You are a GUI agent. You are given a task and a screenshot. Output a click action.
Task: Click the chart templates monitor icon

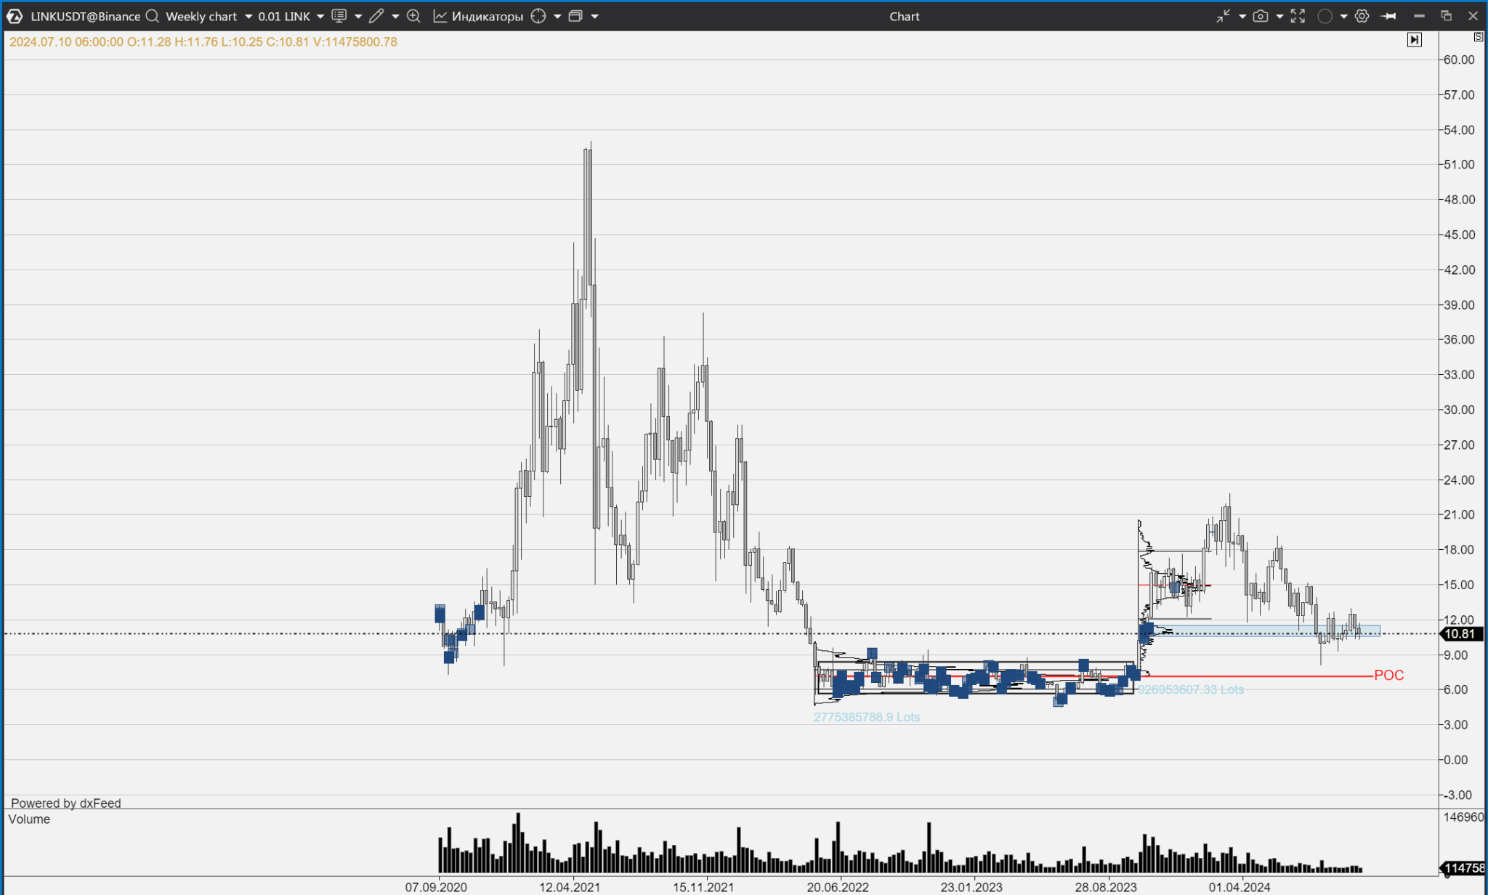pyautogui.click(x=339, y=16)
